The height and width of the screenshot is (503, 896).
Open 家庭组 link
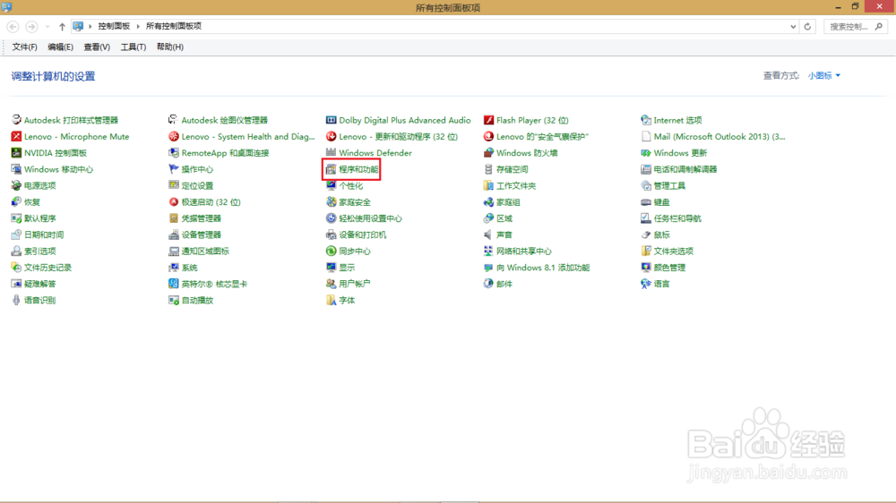coord(509,202)
